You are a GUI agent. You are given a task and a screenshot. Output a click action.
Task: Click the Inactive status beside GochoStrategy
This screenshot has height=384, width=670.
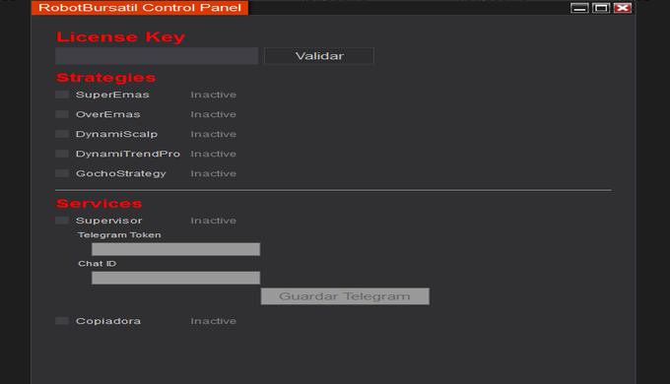pos(213,173)
